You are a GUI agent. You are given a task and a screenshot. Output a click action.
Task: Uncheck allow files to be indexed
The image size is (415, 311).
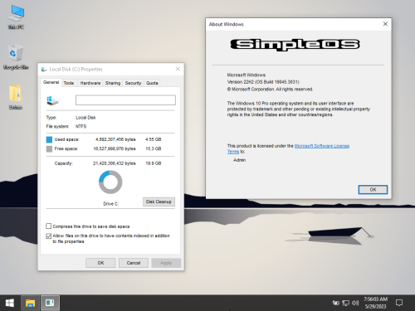[x=49, y=236]
